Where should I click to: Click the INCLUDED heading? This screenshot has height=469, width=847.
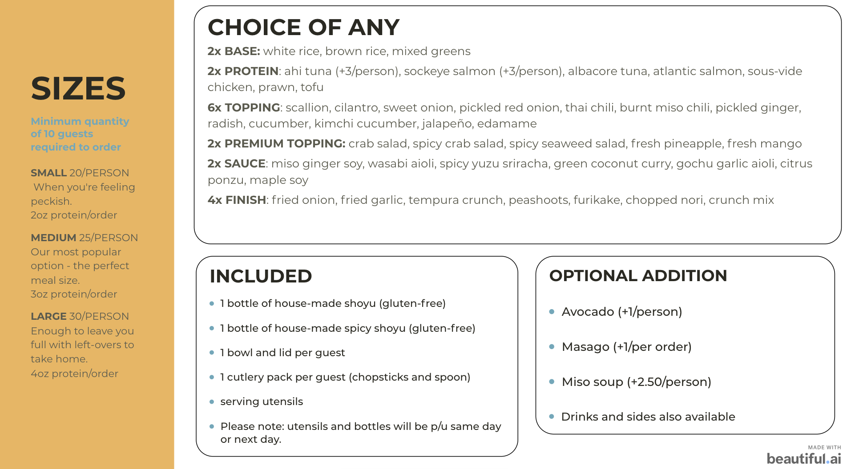[x=261, y=276]
